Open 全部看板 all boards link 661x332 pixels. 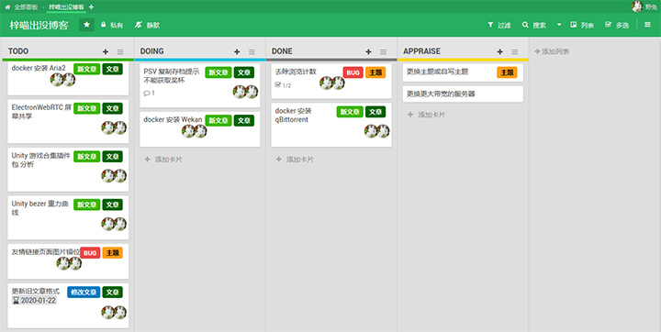coord(26,7)
